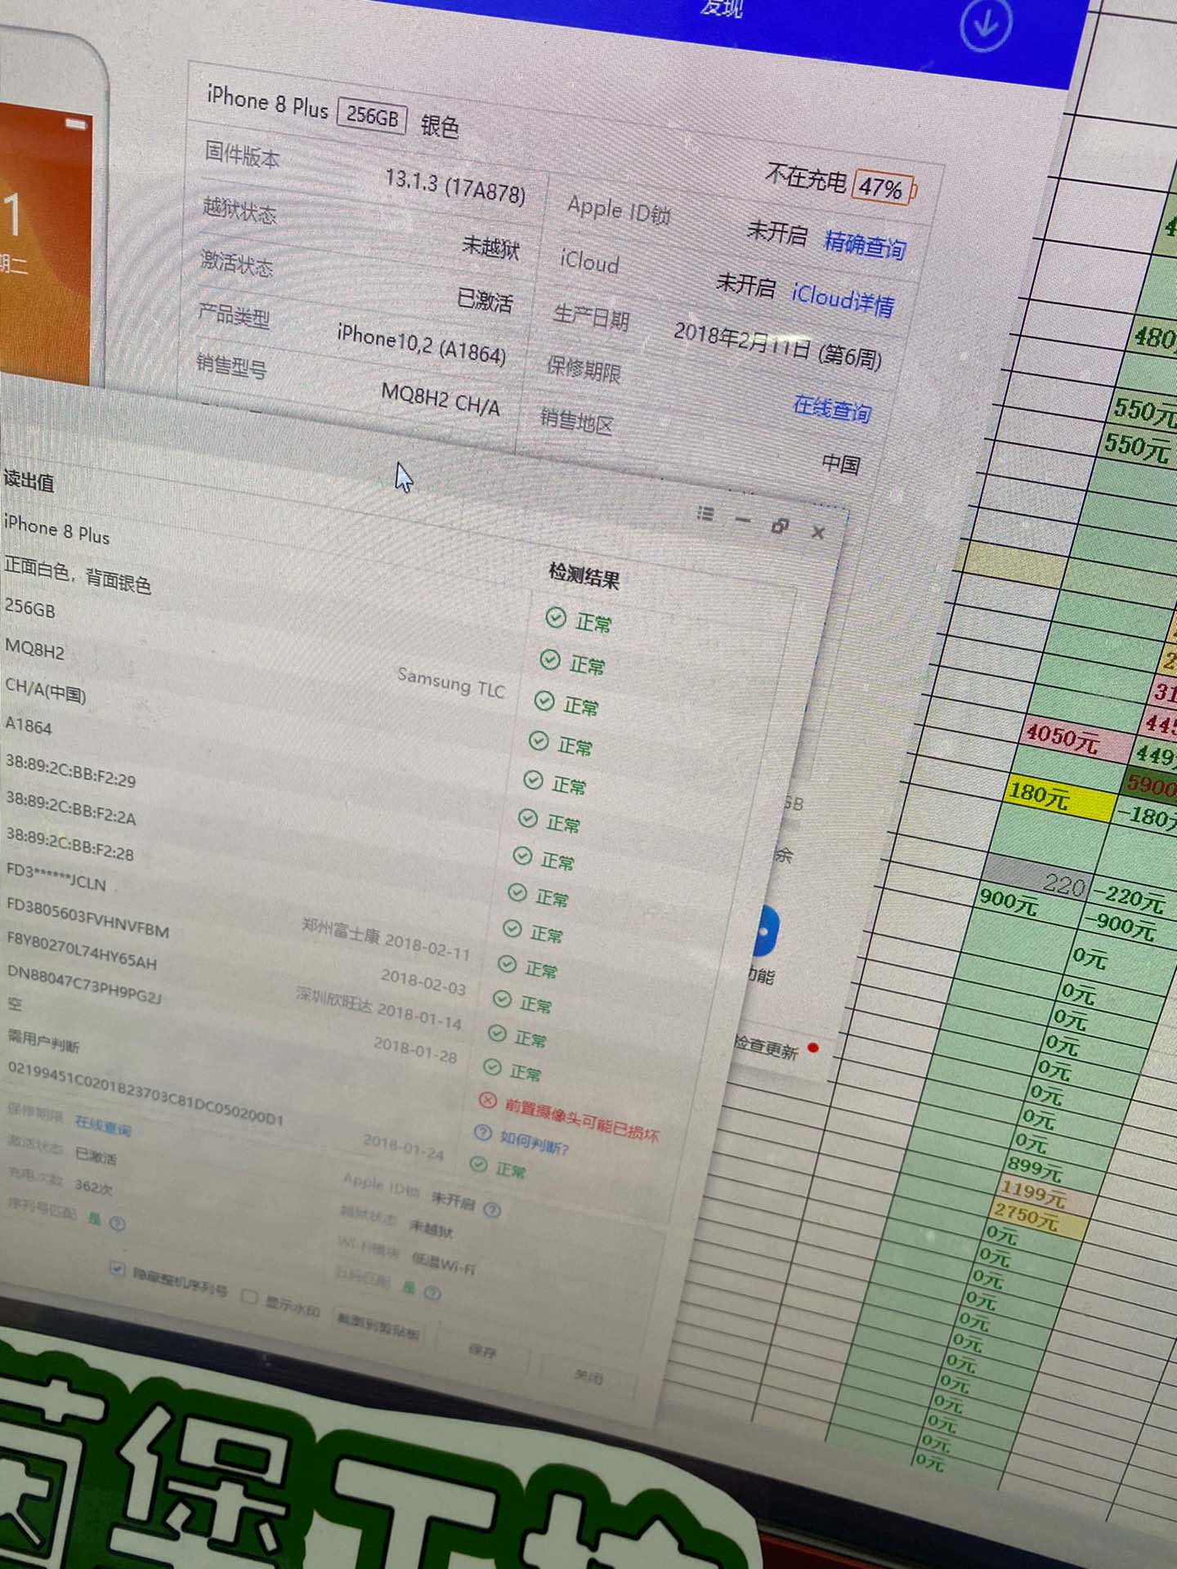This screenshot has height=1569, width=1177.
Task: Click the 关闭 button in the dialog
Action: 588,1377
